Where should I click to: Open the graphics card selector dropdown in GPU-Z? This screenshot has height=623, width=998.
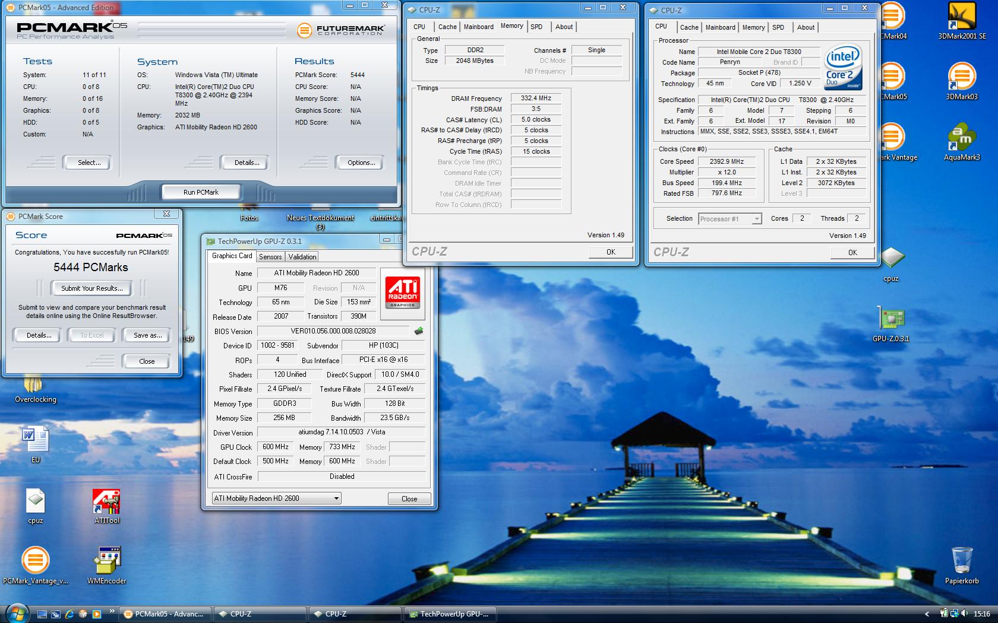277,498
